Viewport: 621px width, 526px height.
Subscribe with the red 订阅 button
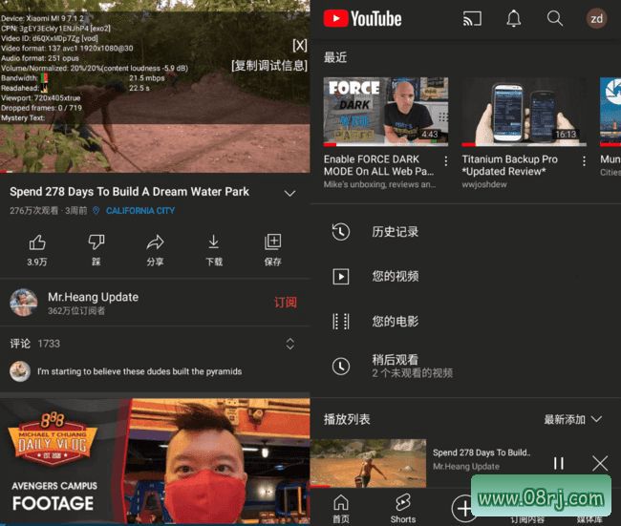(x=286, y=303)
